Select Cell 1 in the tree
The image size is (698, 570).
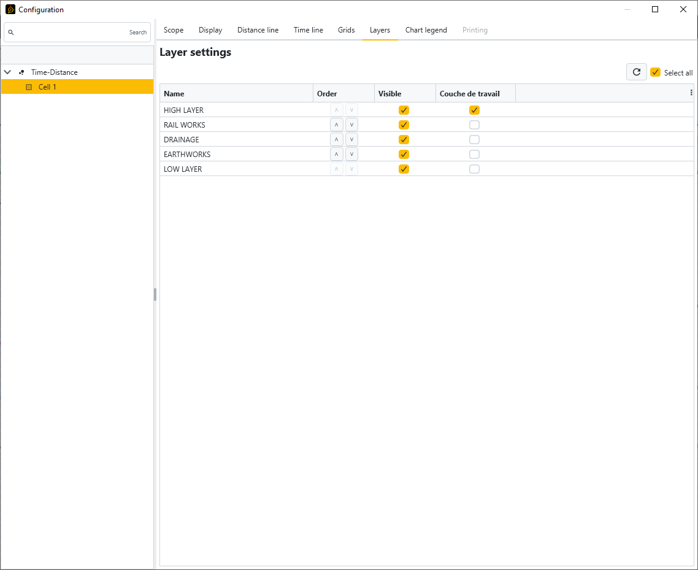[x=47, y=87]
